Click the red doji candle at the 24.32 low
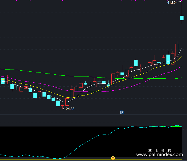187x161 pixels. [63, 106]
